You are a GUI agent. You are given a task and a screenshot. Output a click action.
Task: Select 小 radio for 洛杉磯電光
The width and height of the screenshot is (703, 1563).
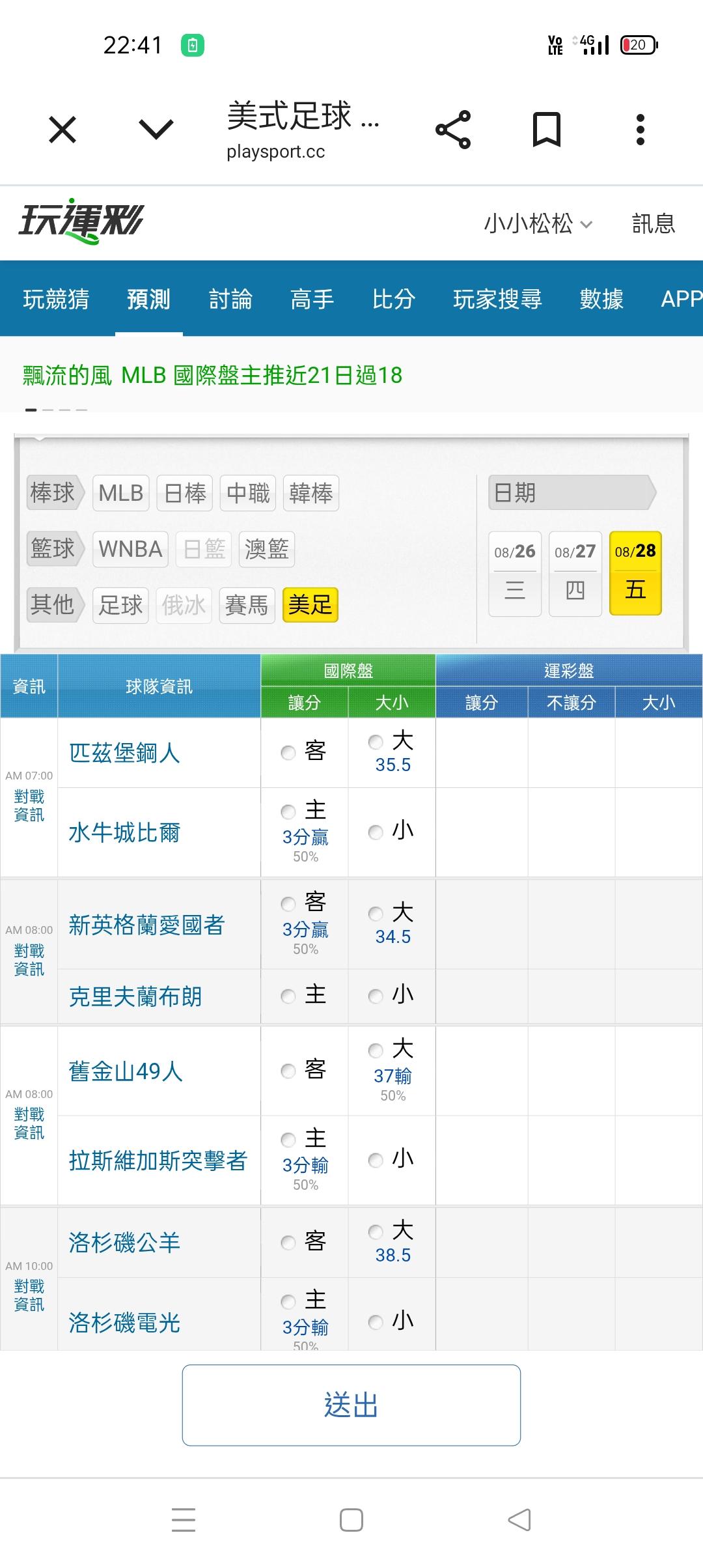point(376,1322)
